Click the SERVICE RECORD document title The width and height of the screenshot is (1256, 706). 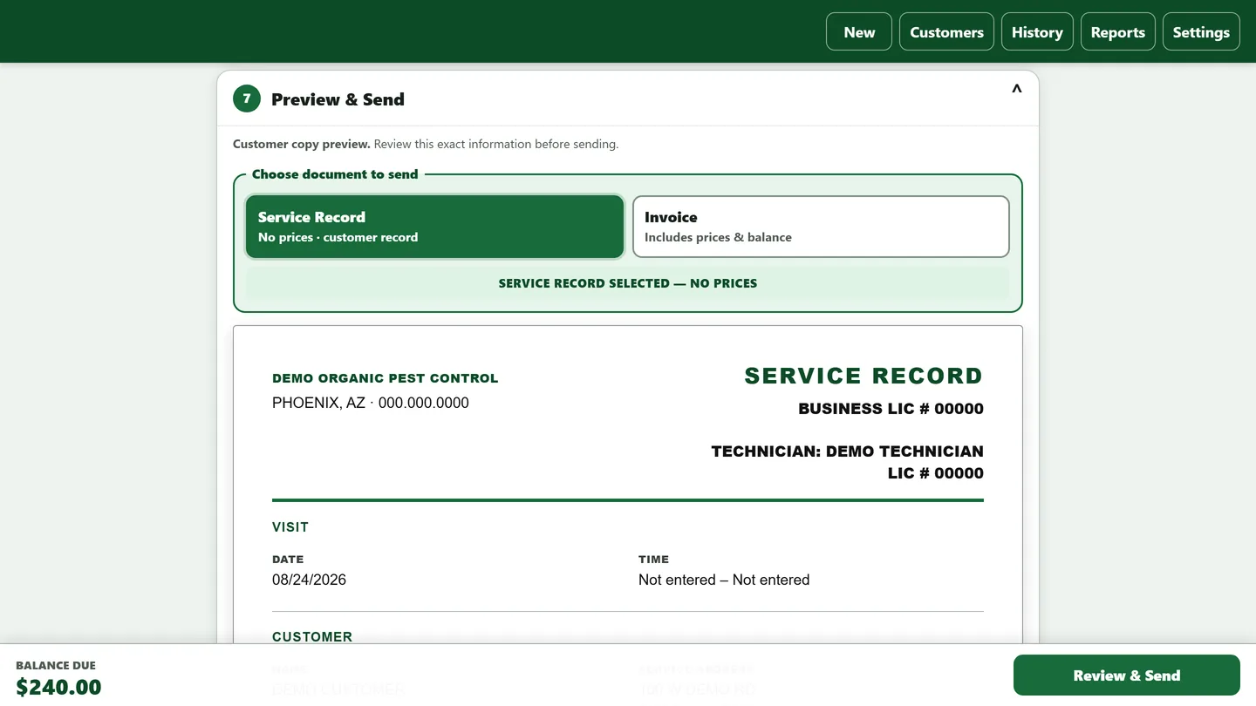click(863, 376)
